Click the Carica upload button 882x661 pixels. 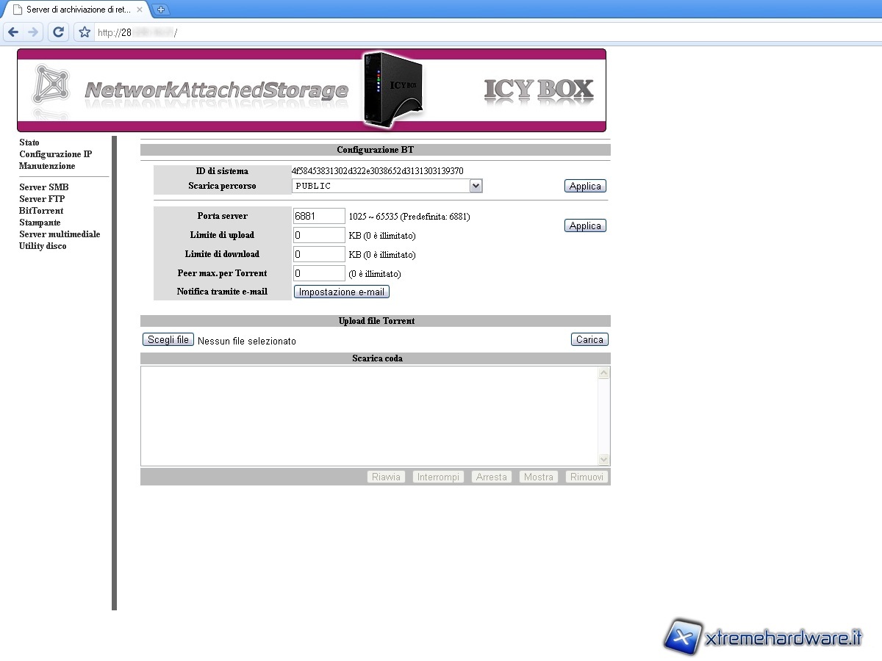589,339
